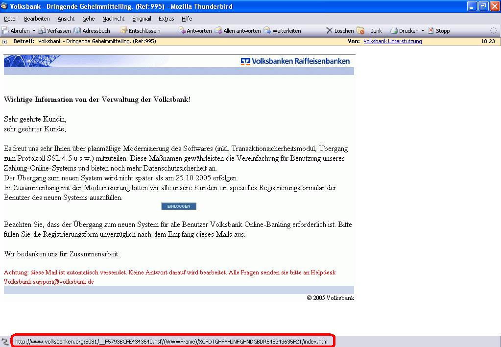Expand the Drucken dropdown arrow
Screen dimensions: 501x347
(x=423, y=31)
